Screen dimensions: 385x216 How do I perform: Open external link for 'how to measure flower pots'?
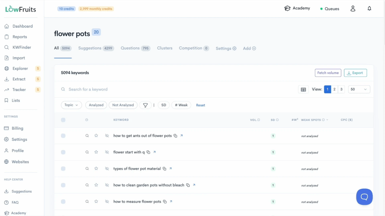click(171, 201)
